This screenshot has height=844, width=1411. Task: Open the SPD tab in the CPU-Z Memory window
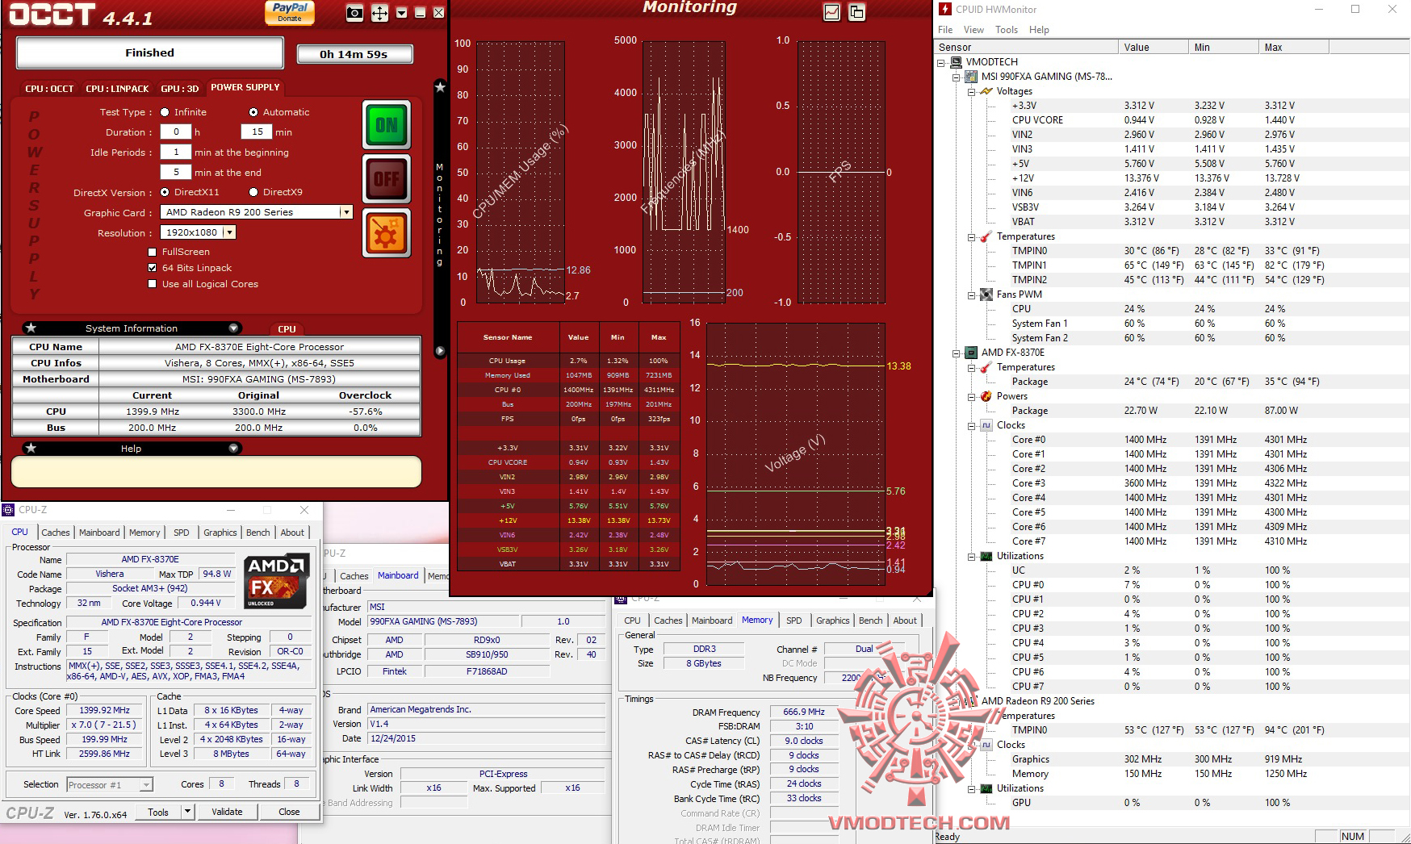coord(794,620)
